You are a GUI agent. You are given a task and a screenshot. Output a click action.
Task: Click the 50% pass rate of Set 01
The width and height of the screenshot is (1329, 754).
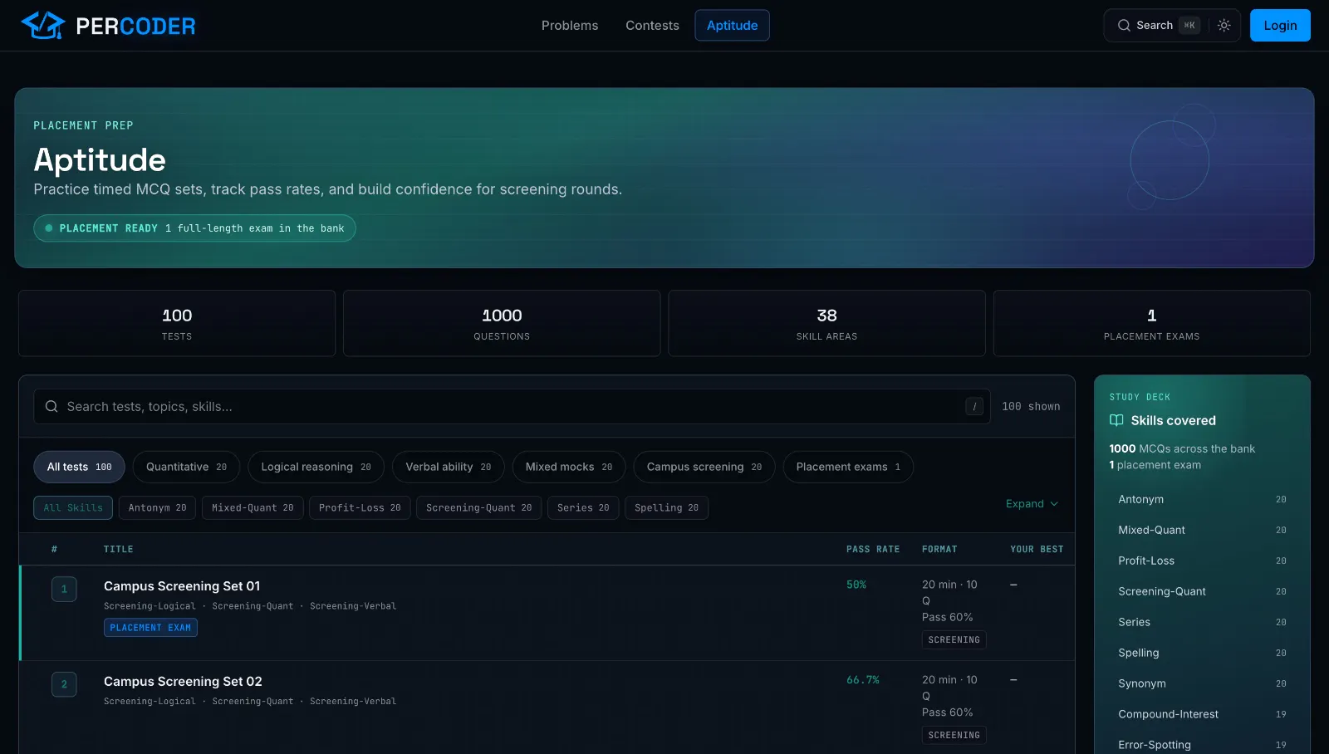[x=856, y=585]
